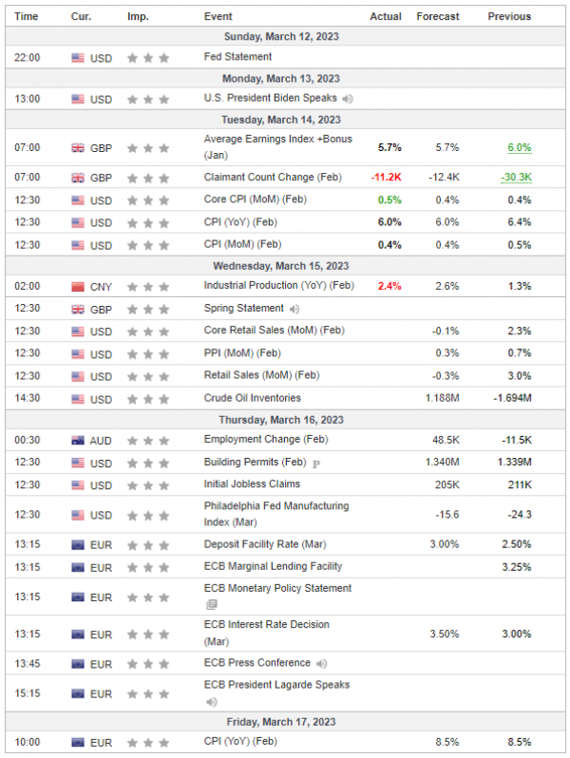Image resolution: width=570 pixels, height=758 pixels.
Task: Click document icon under ECB Monetary Policy Statement
Action: pyautogui.click(x=211, y=604)
